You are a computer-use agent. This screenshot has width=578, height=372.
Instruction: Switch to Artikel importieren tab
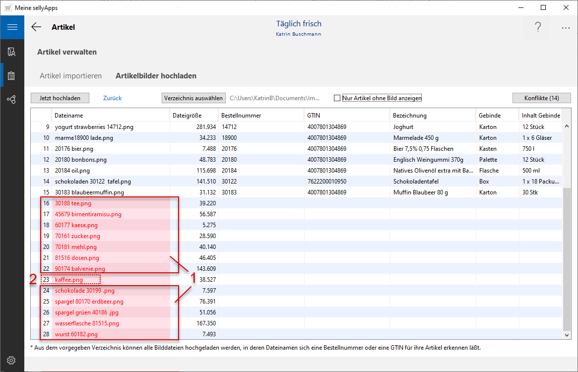[x=70, y=76]
